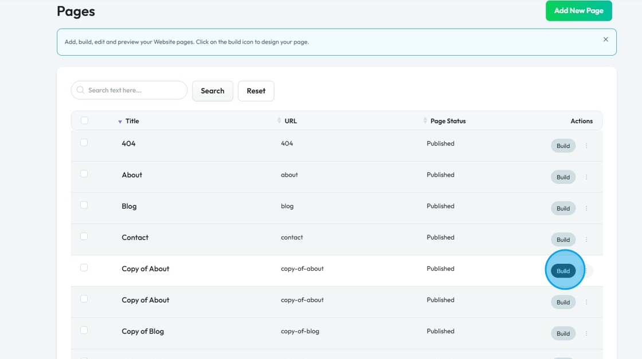The width and height of the screenshot is (642, 359).
Task: Click the Published status in the 404 row
Action: pyautogui.click(x=441, y=143)
